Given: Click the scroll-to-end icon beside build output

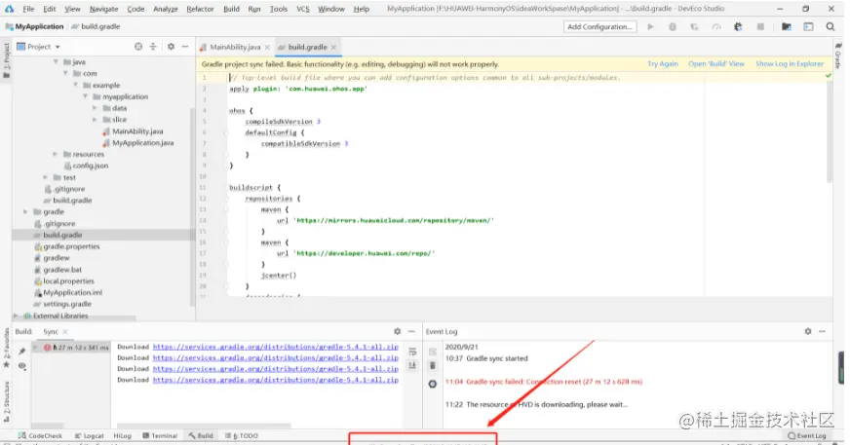Looking at the screenshot, I should [412, 365].
